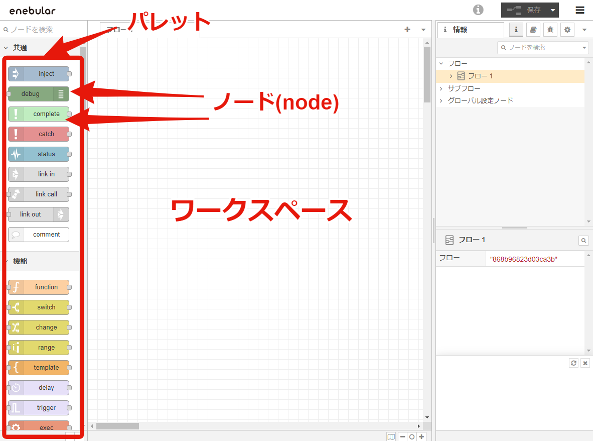
Task: Refresh the tips panel
Action: click(574, 363)
